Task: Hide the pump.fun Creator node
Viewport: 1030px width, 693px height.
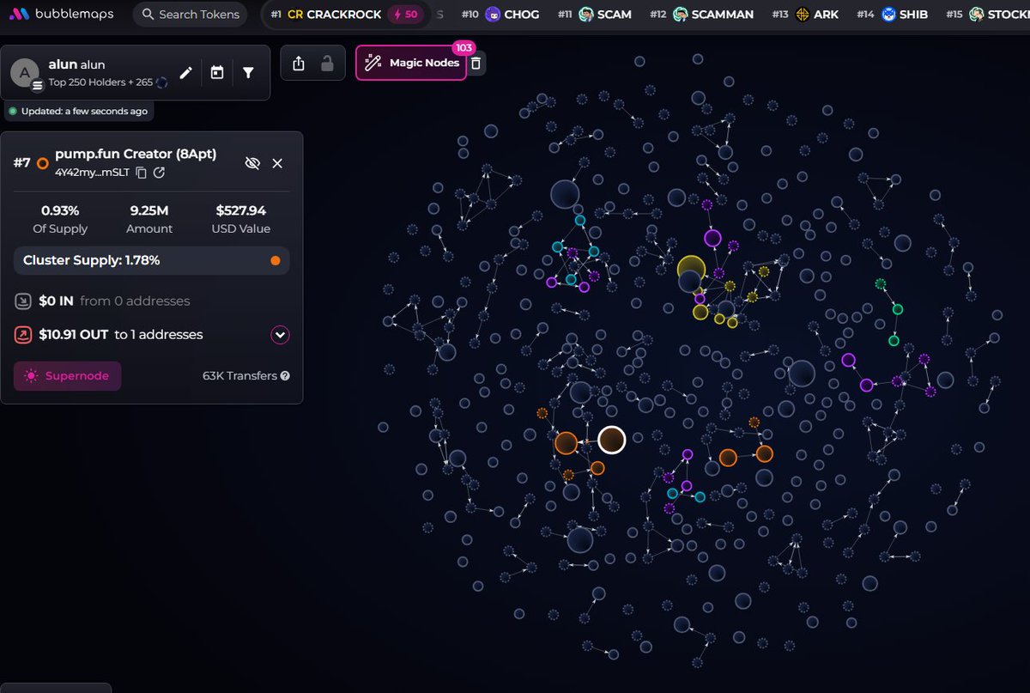Action: [252, 163]
